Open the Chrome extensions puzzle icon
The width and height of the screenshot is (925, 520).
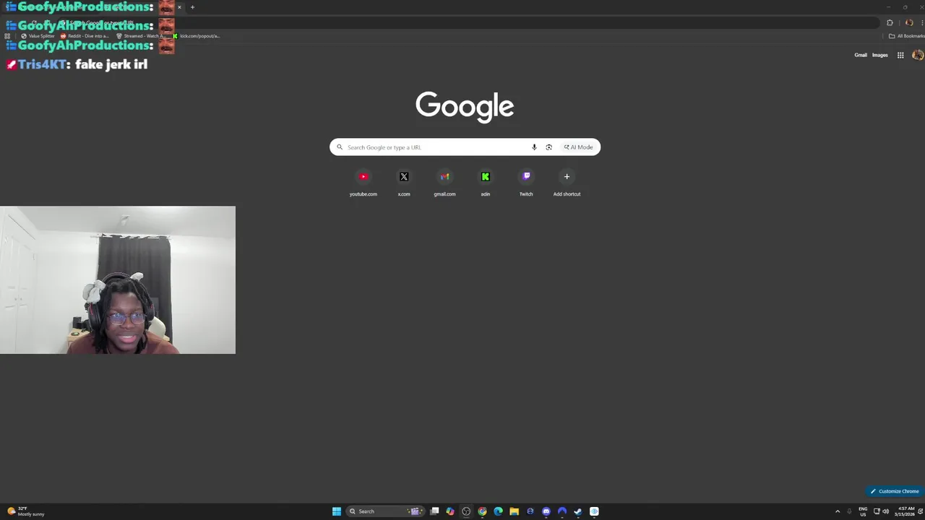(890, 22)
